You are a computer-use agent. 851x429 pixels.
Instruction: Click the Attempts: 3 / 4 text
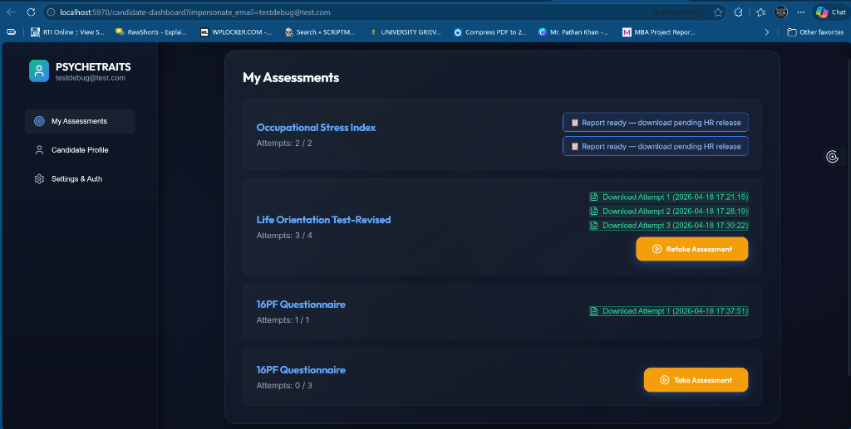284,236
